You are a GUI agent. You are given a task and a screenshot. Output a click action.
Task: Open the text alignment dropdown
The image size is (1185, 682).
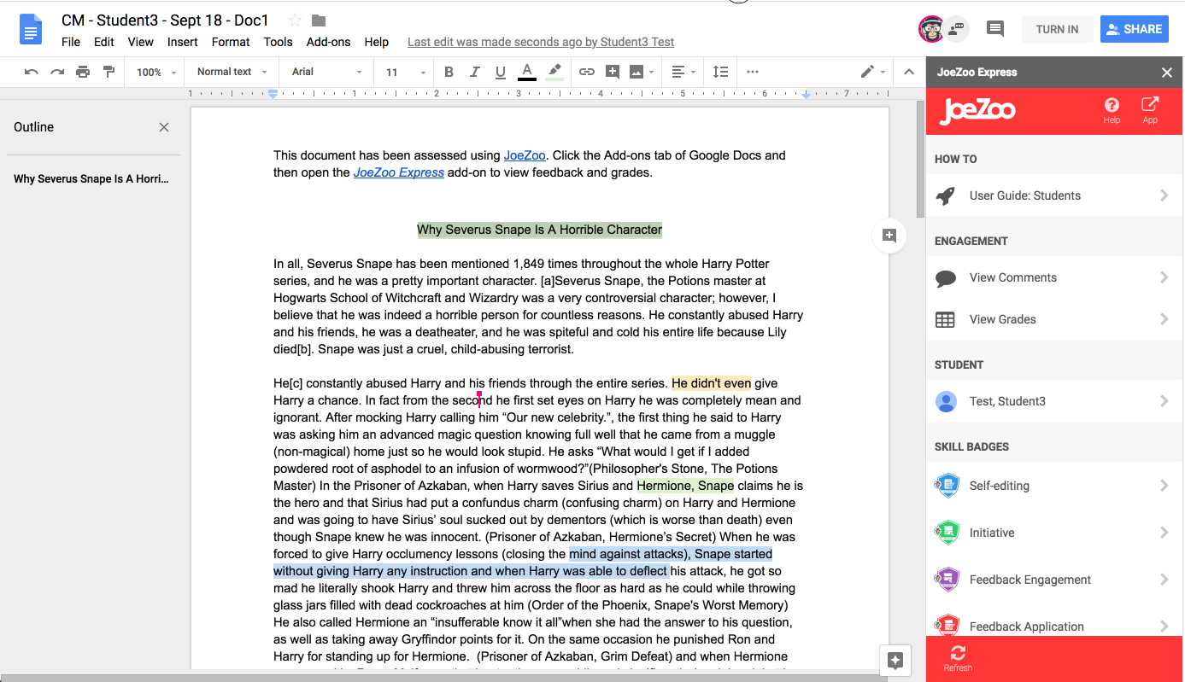[682, 72]
